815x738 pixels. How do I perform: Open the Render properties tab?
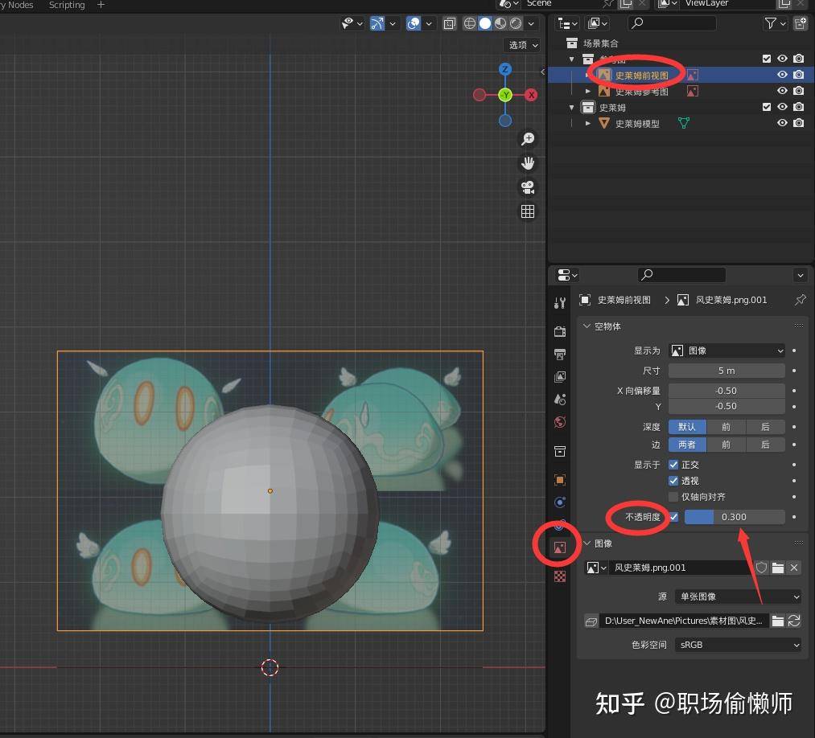click(560, 331)
